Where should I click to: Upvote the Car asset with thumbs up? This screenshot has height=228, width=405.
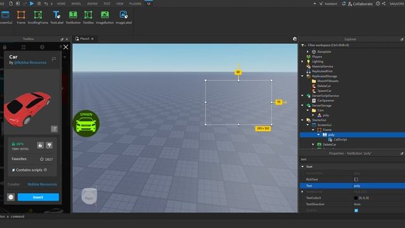[40, 145]
